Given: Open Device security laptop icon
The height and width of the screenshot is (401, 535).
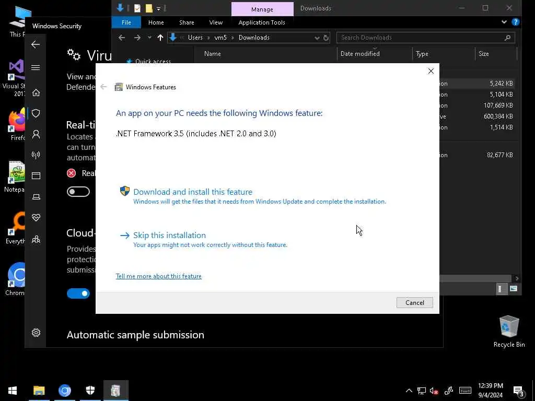Looking at the screenshot, I should [x=36, y=197].
